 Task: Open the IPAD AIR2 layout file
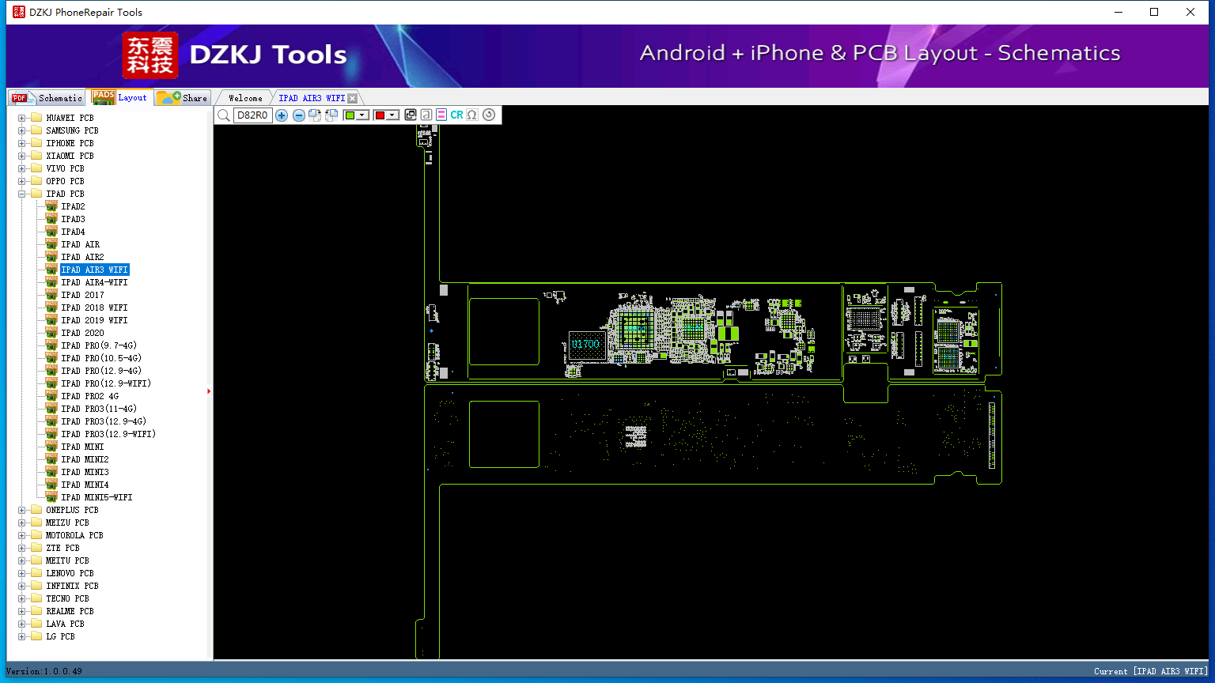pos(82,257)
